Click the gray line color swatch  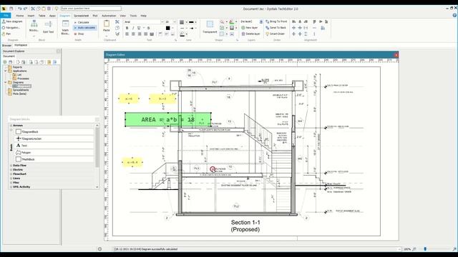pyautogui.click(x=182, y=22)
